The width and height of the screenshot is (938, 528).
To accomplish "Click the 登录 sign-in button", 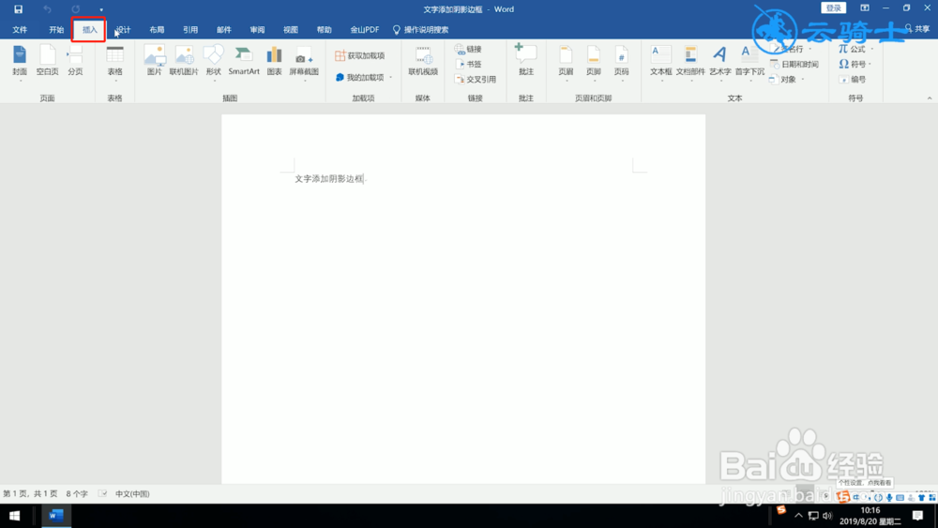I will 833,8.
